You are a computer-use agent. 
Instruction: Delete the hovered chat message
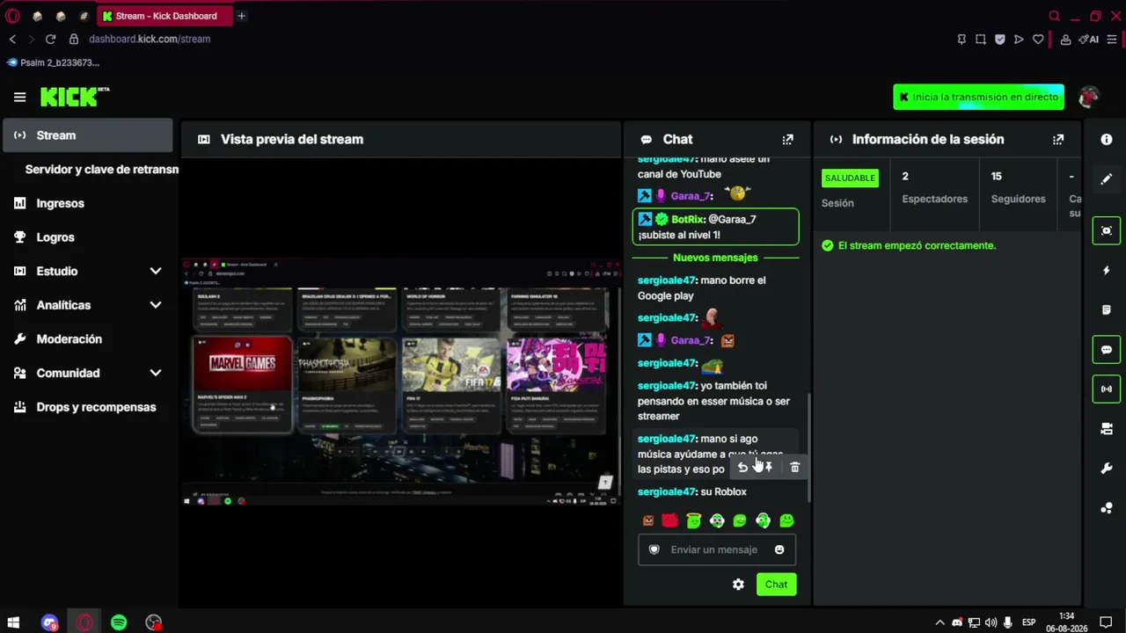coord(794,468)
